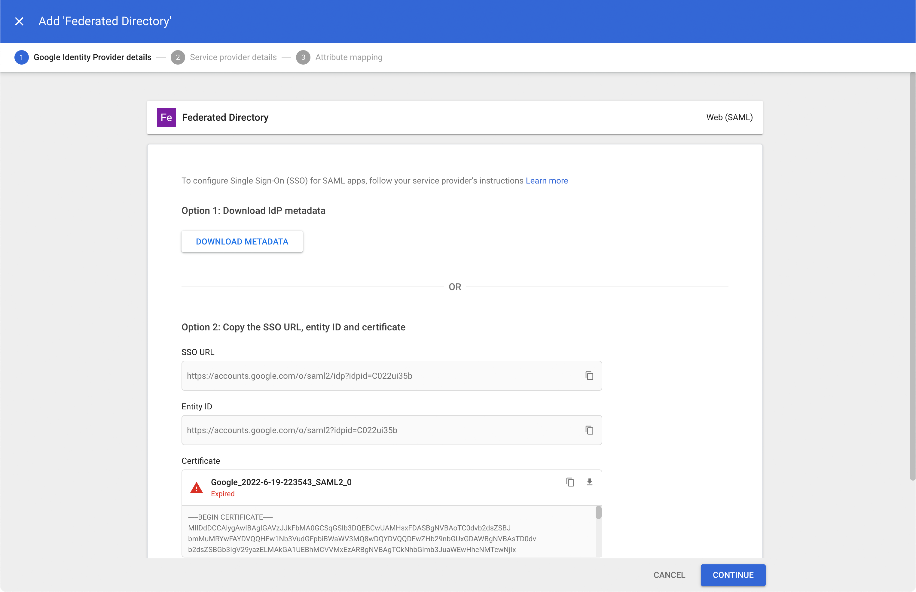Click the Attribute mapping step number 3
916x592 pixels.
304,57
